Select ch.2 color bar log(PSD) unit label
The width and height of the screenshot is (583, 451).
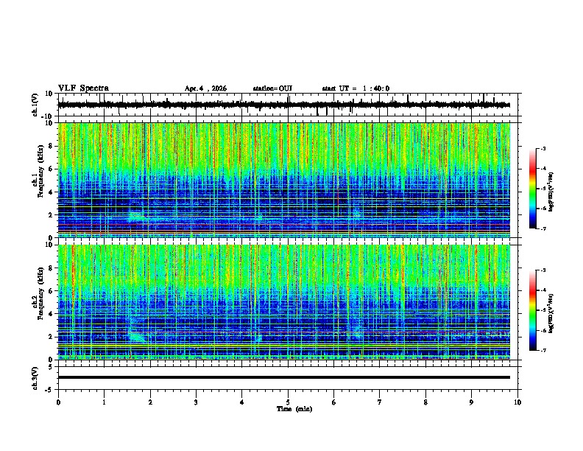(x=551, y=314)
